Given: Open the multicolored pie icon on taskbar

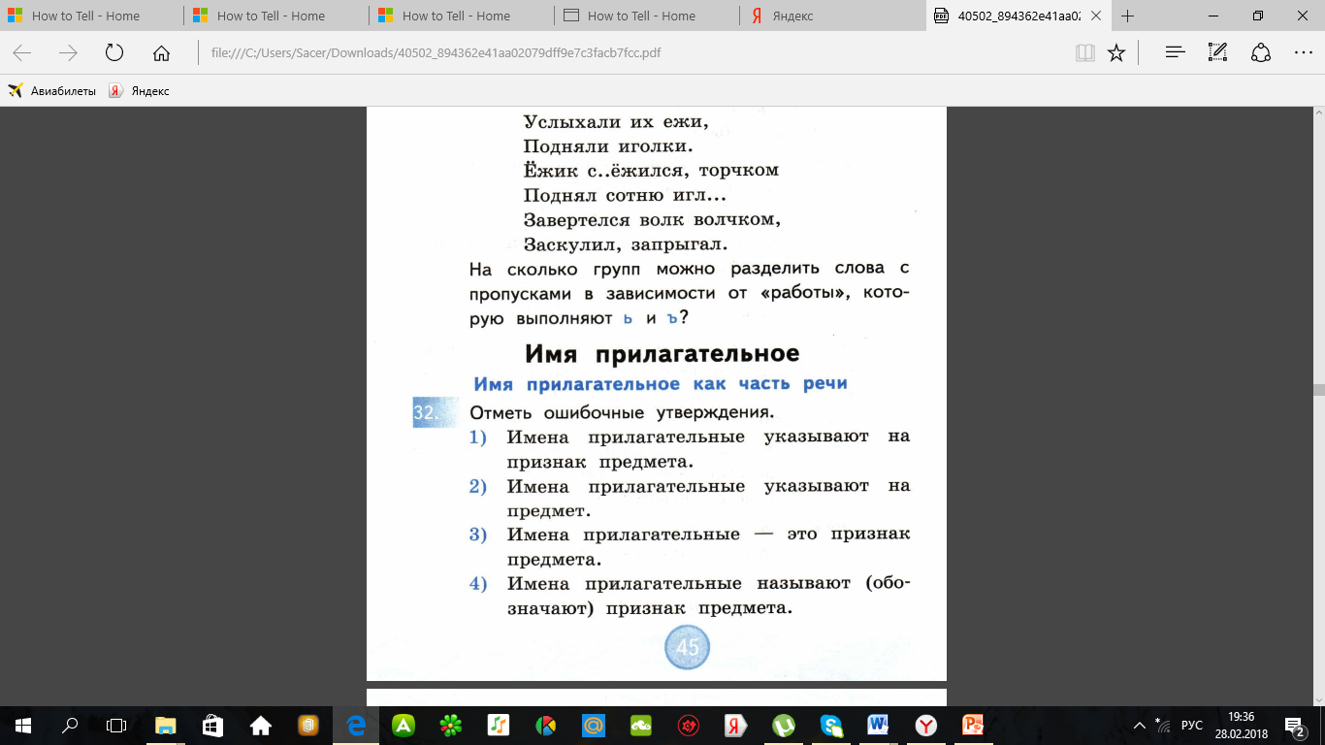Looking at the screenshot, I should click(x=545, y=725).
